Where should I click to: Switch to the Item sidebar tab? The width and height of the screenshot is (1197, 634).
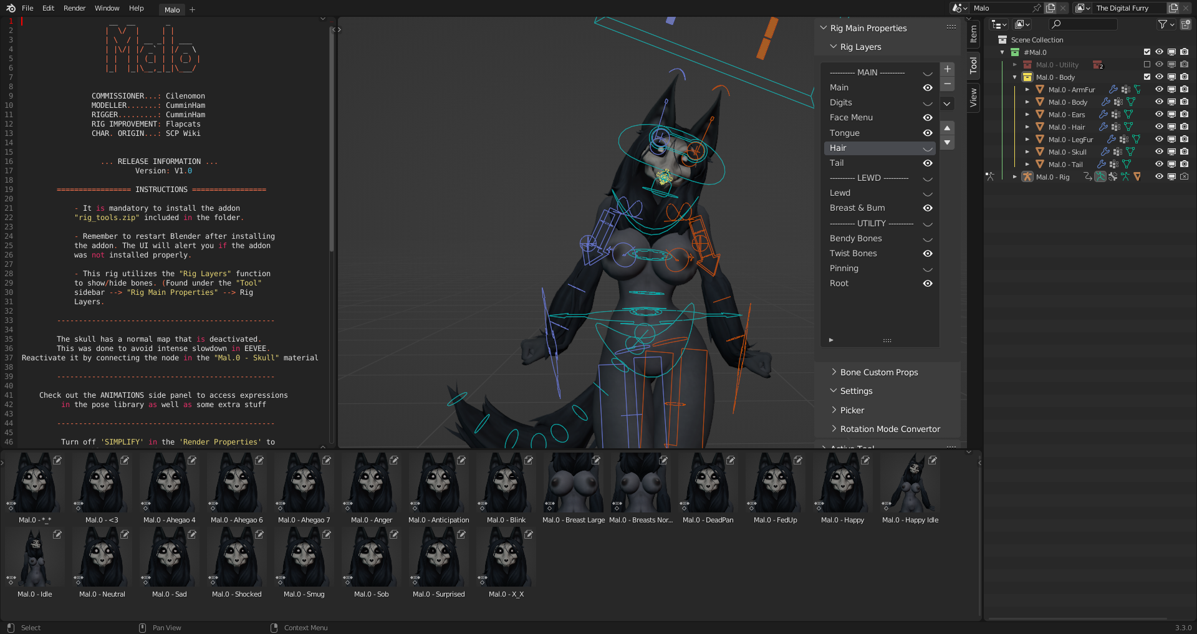pos(973,34)
